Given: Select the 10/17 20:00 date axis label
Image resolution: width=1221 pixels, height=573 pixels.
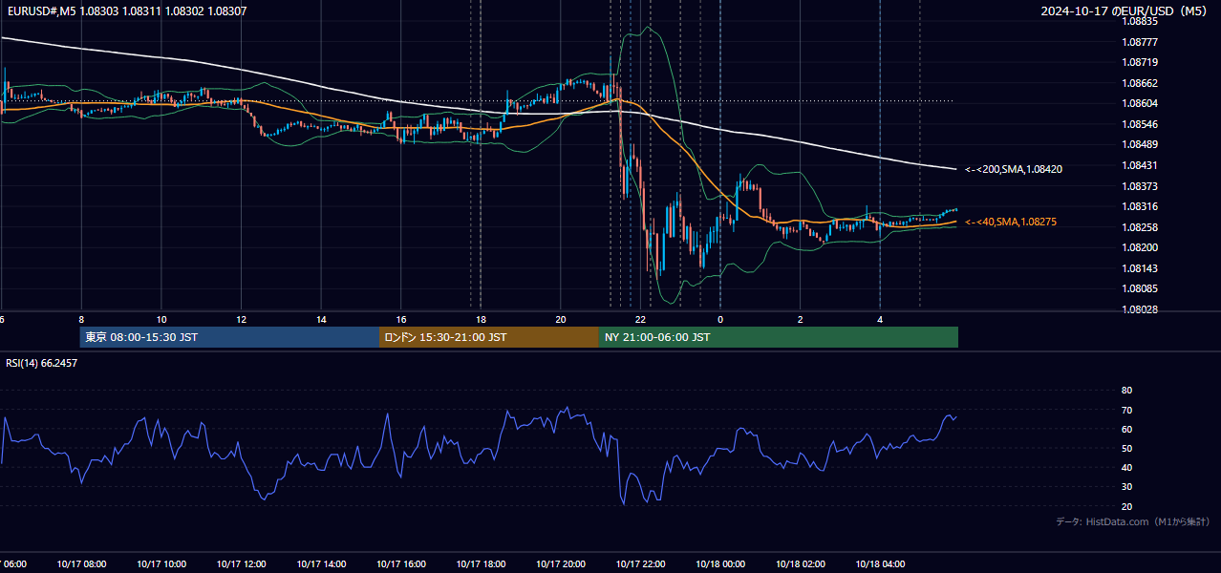Looking at the screenshot, I should (561, 564).
